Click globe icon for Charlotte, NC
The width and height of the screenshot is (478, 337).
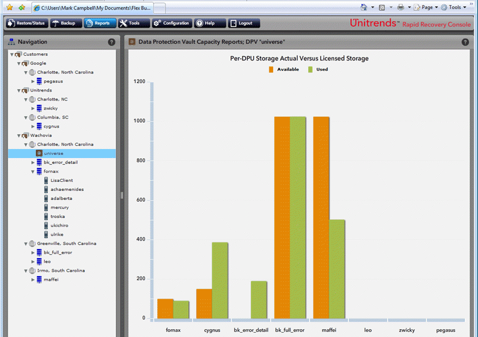click(32, 99)
